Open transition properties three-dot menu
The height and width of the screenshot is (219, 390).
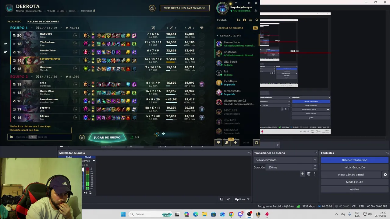(x=315, y=174)
